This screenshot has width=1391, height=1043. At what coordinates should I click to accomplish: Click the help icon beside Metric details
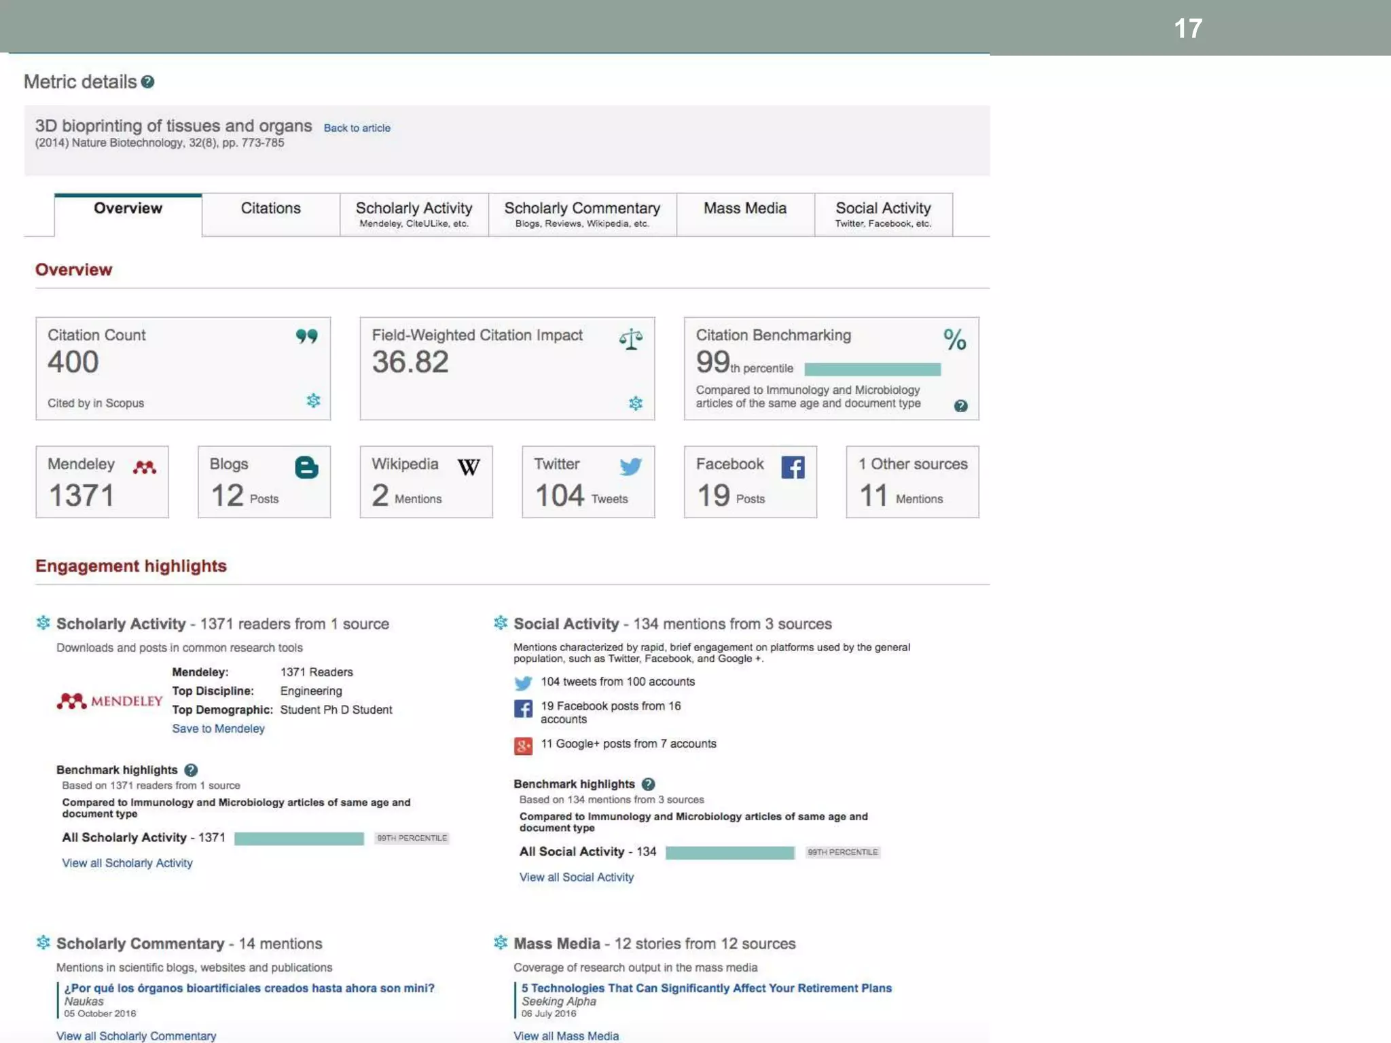[147, 82]
